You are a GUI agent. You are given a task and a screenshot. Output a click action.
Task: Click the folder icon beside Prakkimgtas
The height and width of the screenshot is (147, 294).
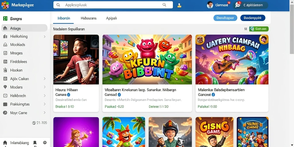click(x=5, y=104)
